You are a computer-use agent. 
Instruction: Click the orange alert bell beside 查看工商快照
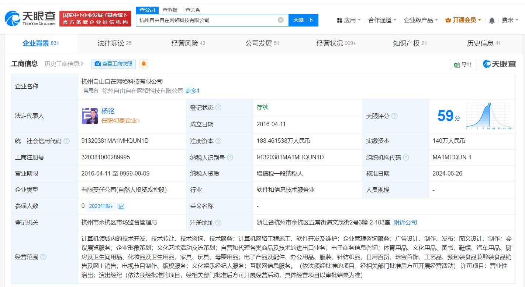point(144,64)
